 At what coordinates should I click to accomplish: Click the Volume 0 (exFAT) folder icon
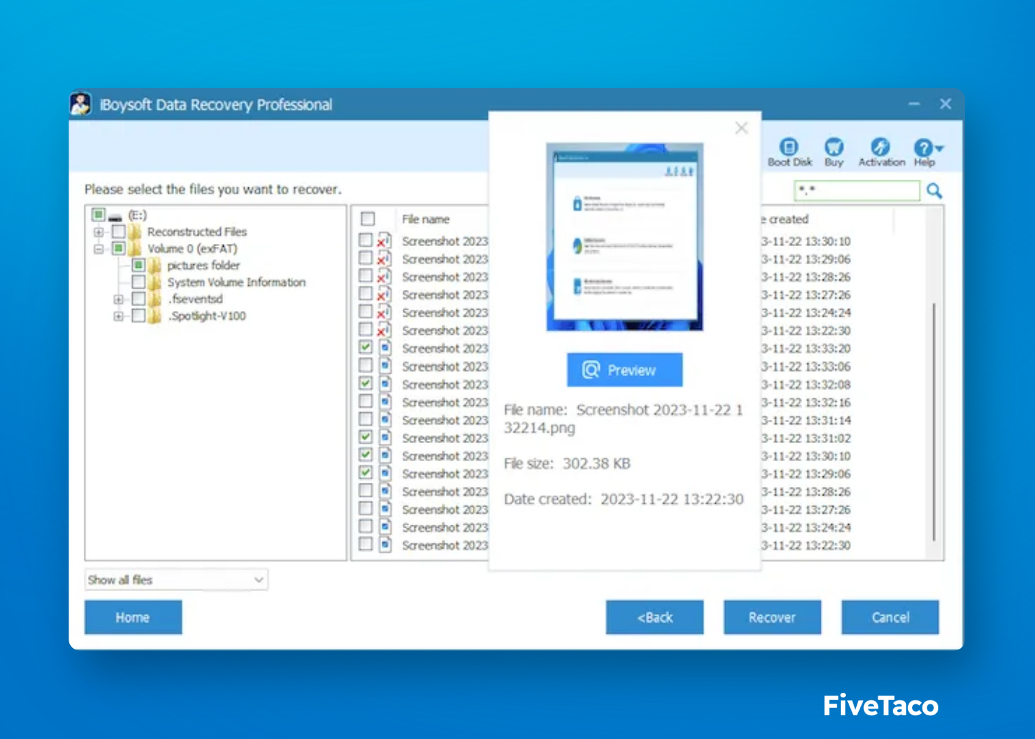(x=135, y=248)
